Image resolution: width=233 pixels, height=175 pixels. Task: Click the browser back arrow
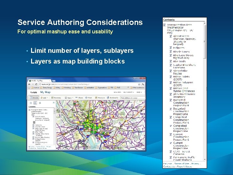click(x=29, y=84)
